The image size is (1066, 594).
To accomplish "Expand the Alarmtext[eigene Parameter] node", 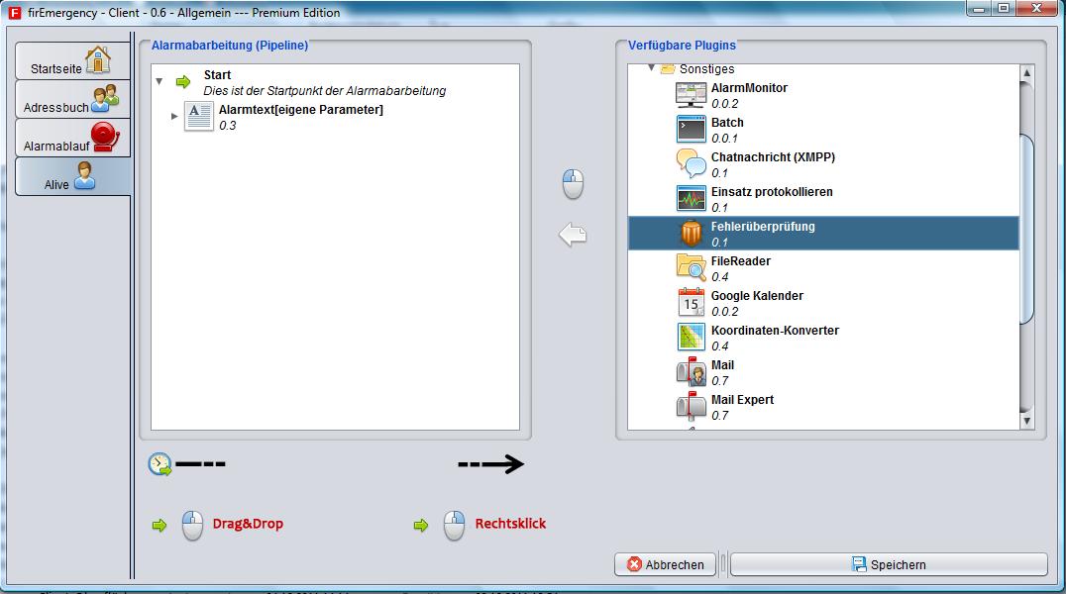I will click(174, 117).
